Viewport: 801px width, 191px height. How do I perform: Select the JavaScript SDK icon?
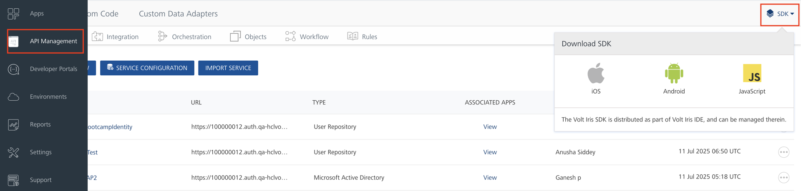(x=752, y=74)
